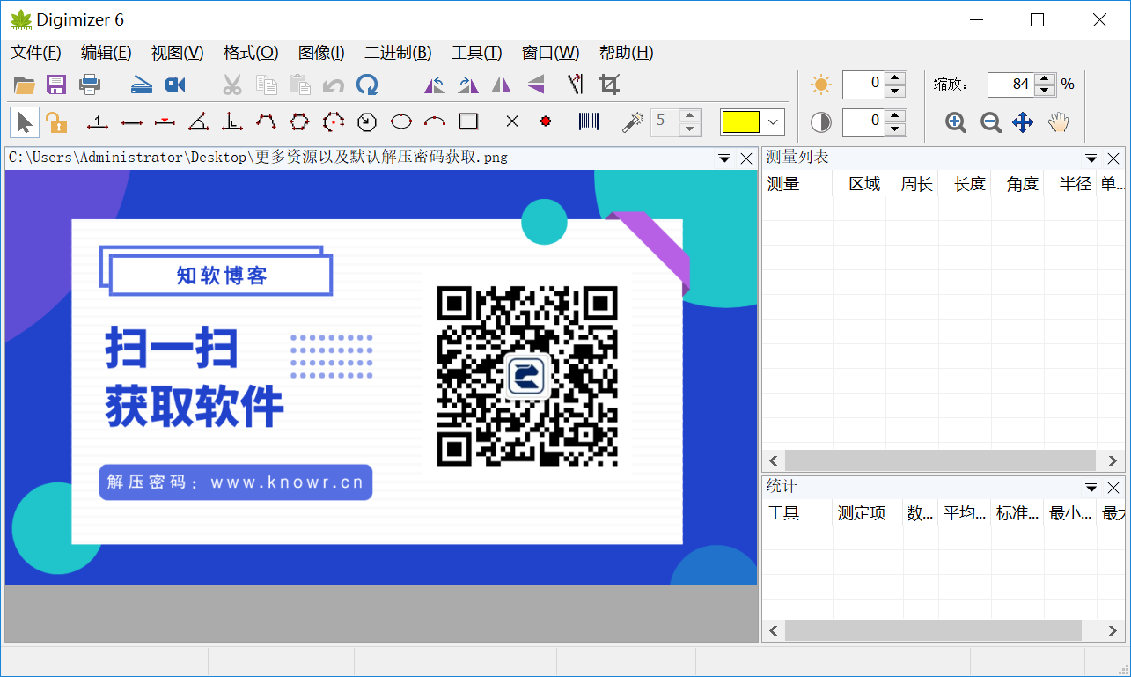Click the zoom out magnifier icon
The image size is (1131, 677).
click(990, 122)
